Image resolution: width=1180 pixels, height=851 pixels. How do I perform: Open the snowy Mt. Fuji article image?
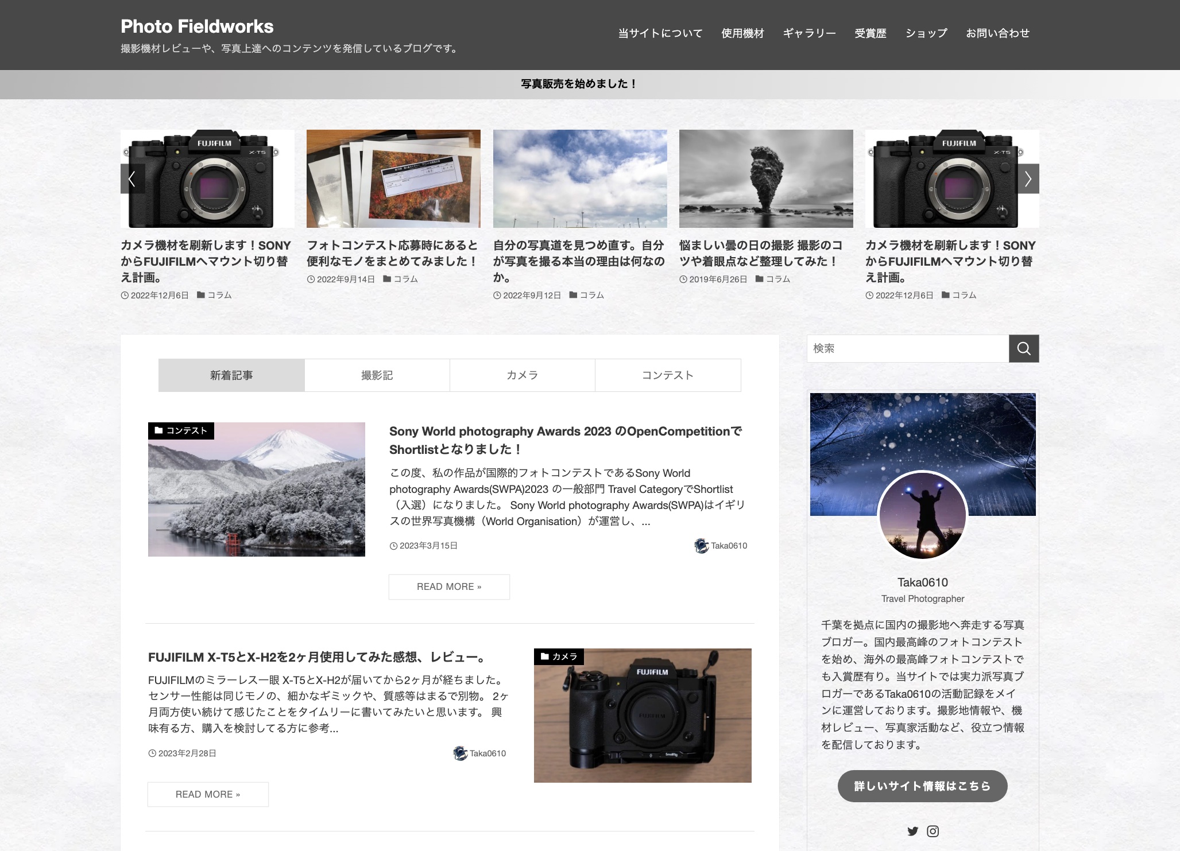(257, 489)
